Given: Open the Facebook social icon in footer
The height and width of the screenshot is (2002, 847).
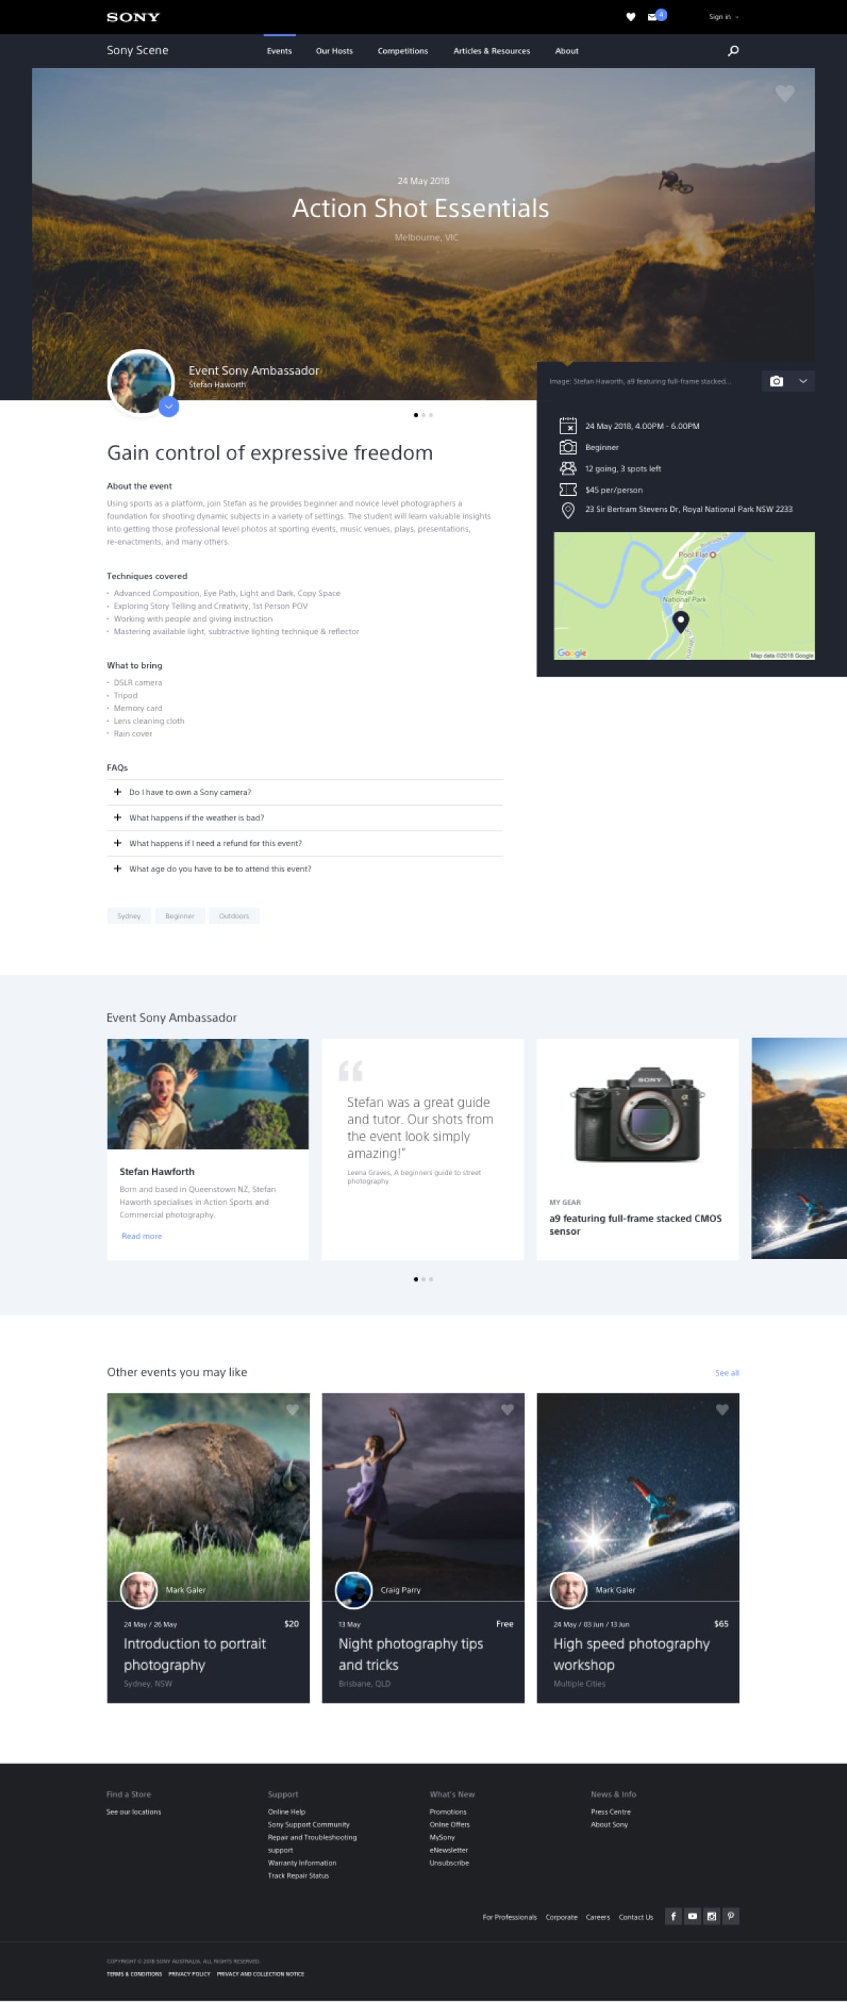Looking at the screenshot, I should pyautogui.click(x=673, y=1917).
